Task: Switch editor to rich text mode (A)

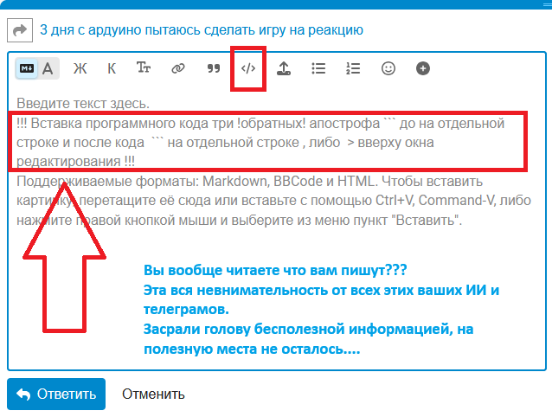Action: pyautogui.click(x=48, y=68)
